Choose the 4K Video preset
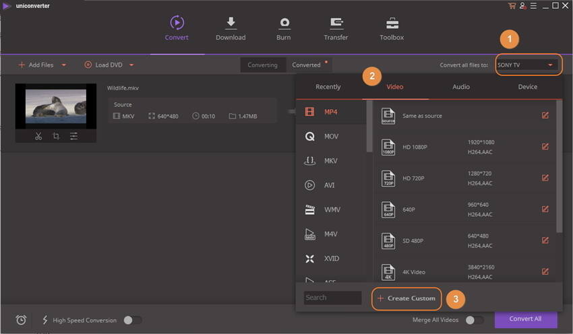 point(465,271)
